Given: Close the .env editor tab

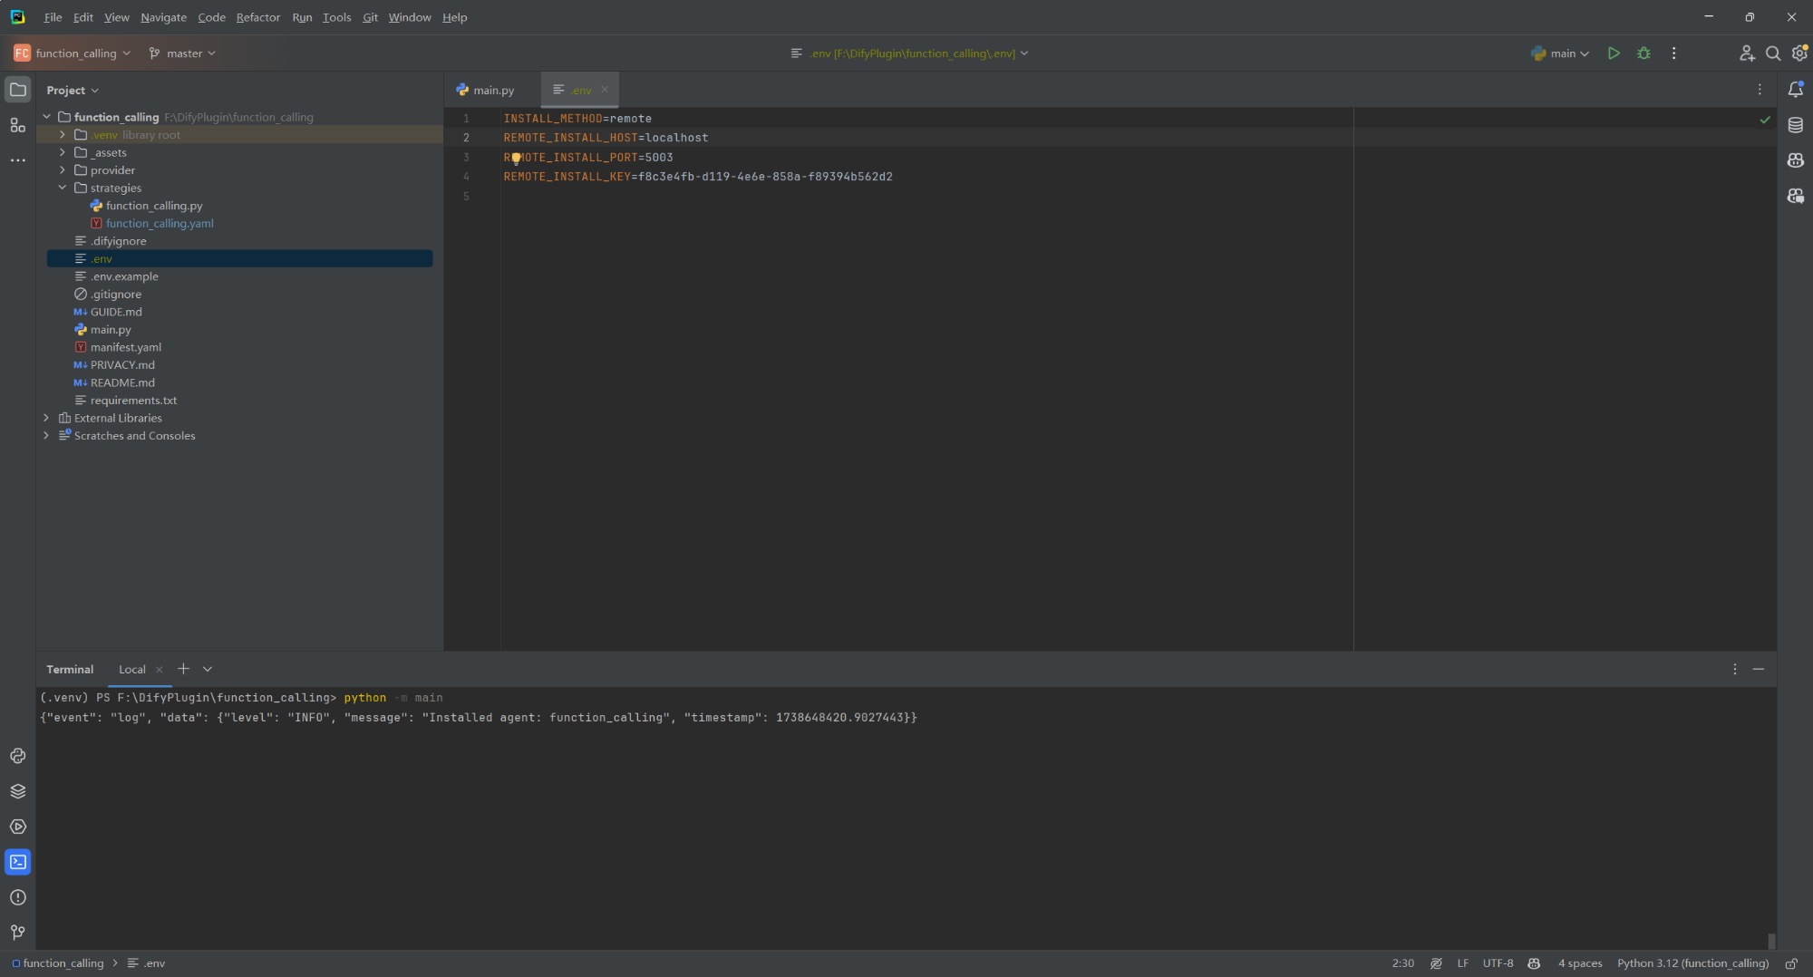Looking at the screenshot, I should 605,89.
